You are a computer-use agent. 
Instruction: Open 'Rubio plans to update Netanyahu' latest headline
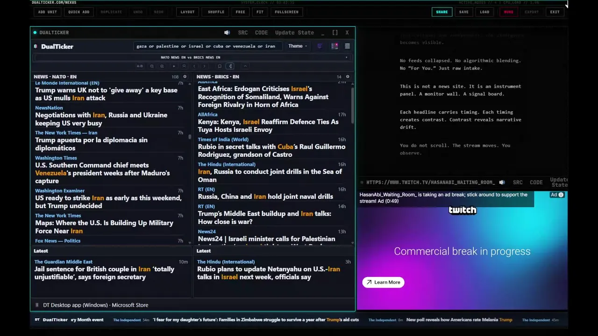pyautogui.click(x=268, y=273)
